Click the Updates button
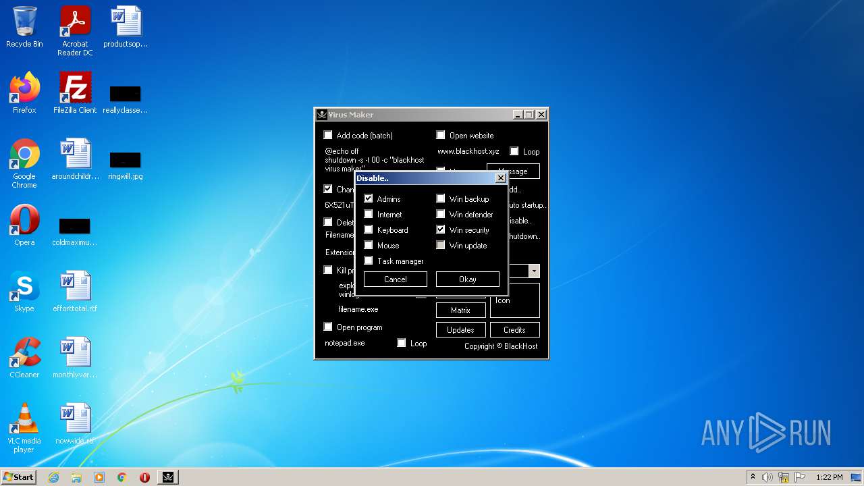Image resolution: width=864 pixels, height=486 pixels. (460, 329)
